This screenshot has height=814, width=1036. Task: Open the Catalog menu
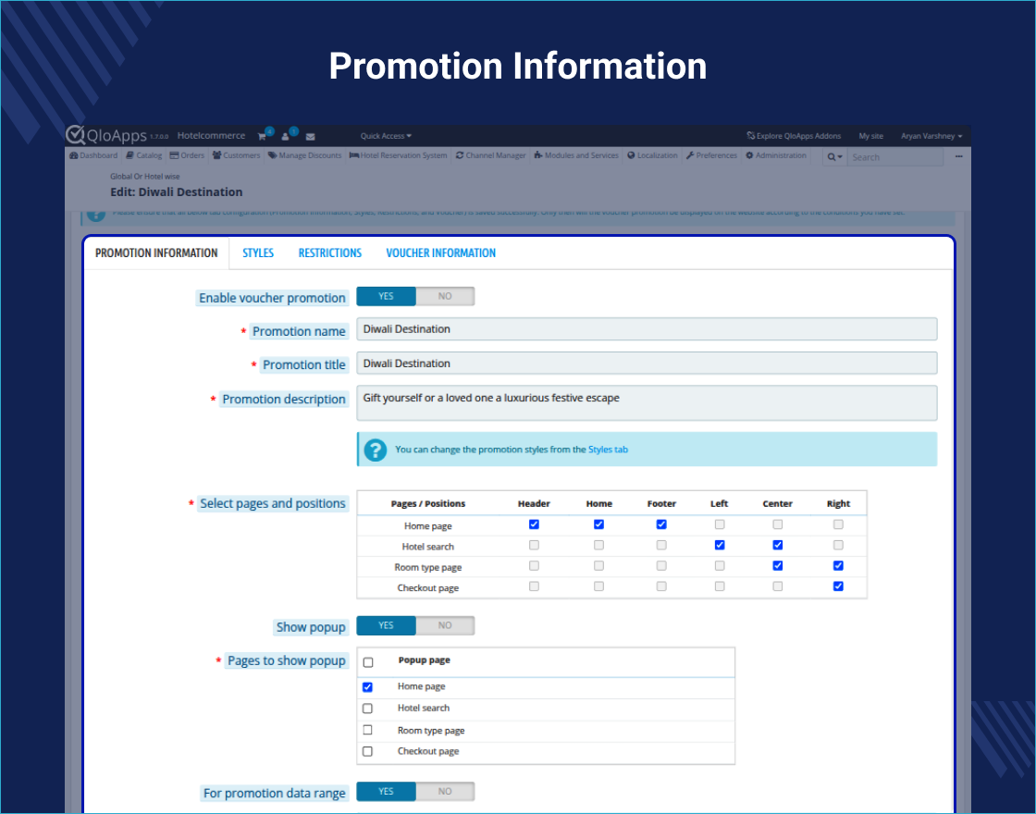144,155
